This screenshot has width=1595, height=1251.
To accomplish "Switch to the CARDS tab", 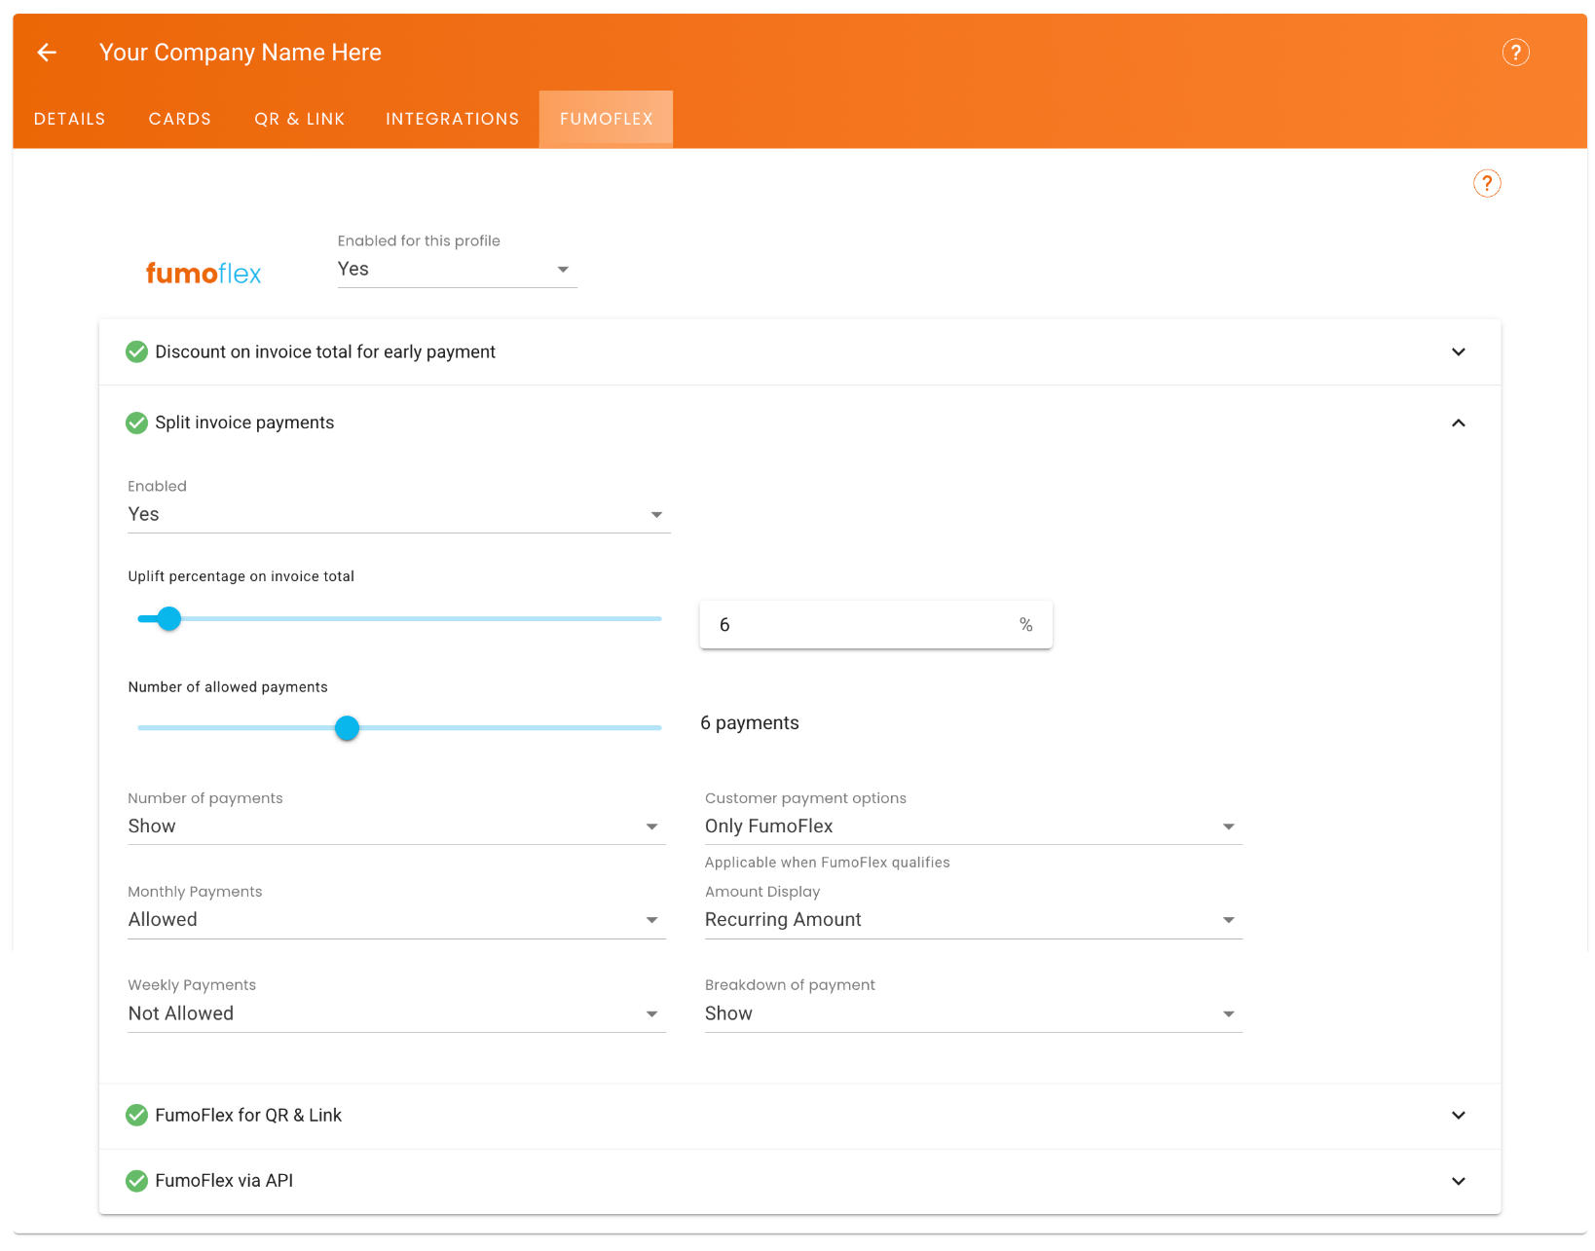I will 180,119.
